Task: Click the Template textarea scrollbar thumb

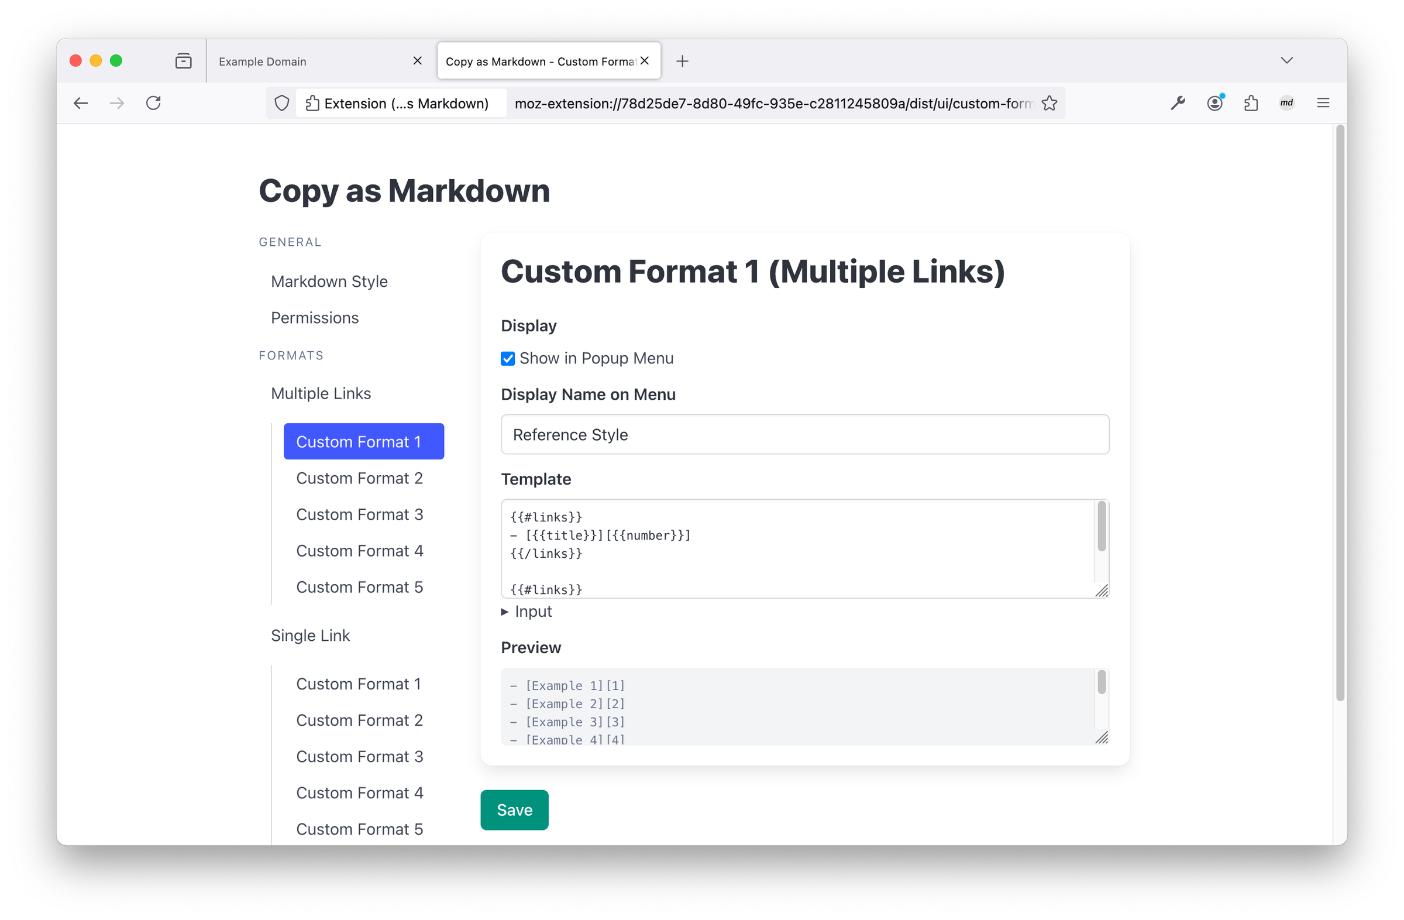Action: 1102,526
